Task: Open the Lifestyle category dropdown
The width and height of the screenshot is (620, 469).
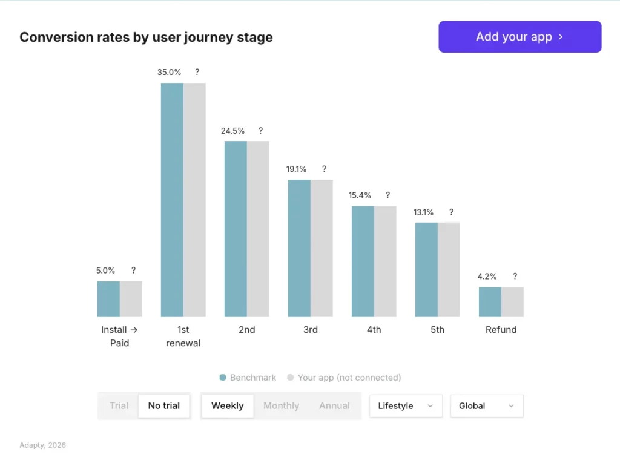Action: 405,406
